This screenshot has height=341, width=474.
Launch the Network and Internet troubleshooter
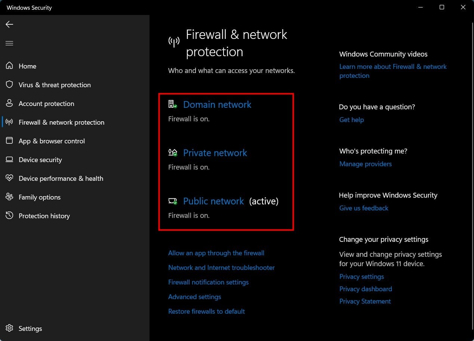[221, 267]
